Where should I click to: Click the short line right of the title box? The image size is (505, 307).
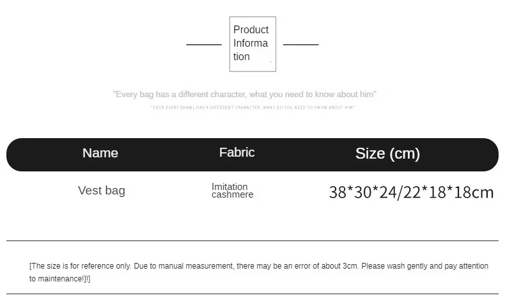pos(300,45)
